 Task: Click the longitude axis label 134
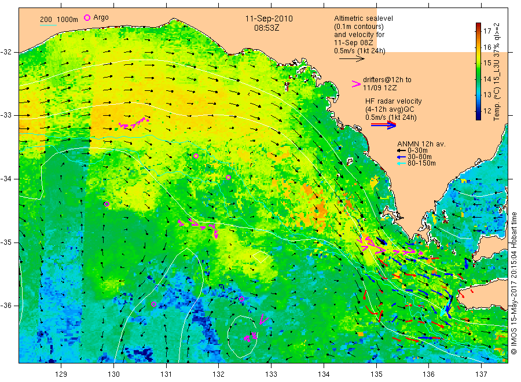(x=324, y=374)
